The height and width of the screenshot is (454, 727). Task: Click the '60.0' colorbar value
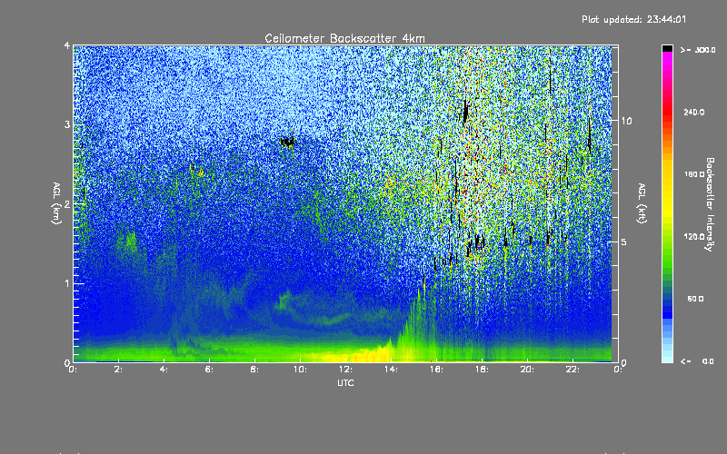tap(695, 300)
